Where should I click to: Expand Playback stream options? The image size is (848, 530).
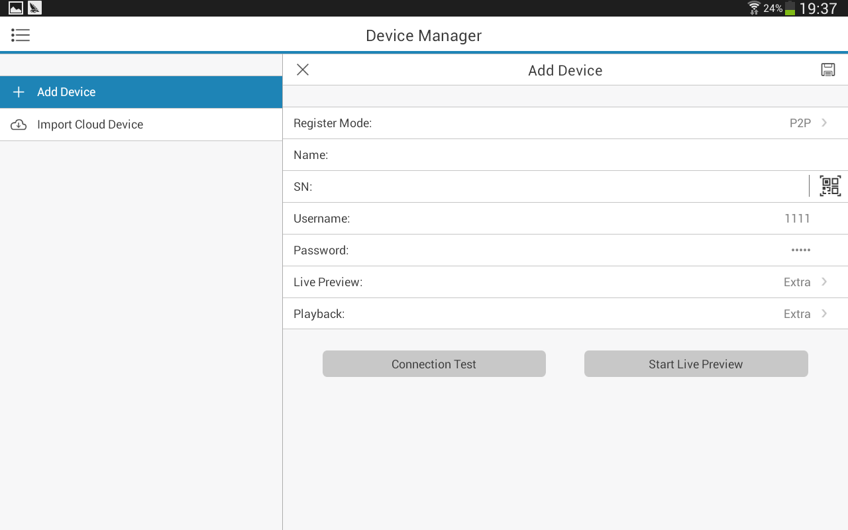tap(824, 313)
